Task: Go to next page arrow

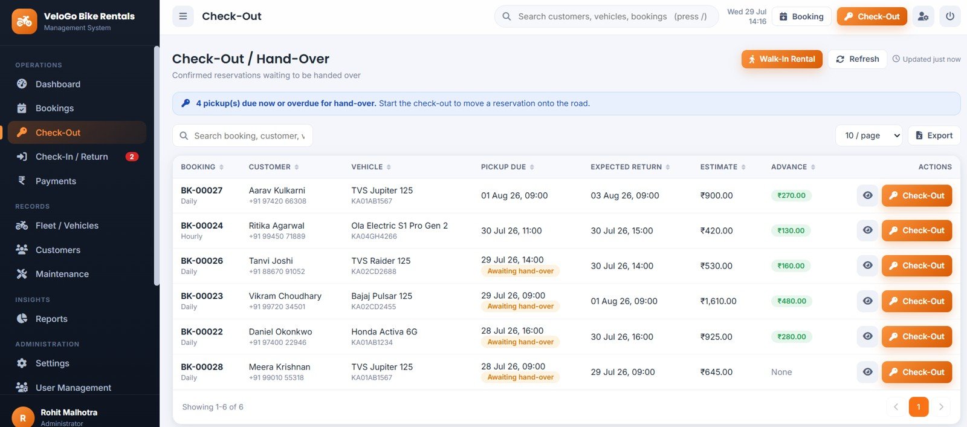Action: pyautogui.click(x=941, y=407)
